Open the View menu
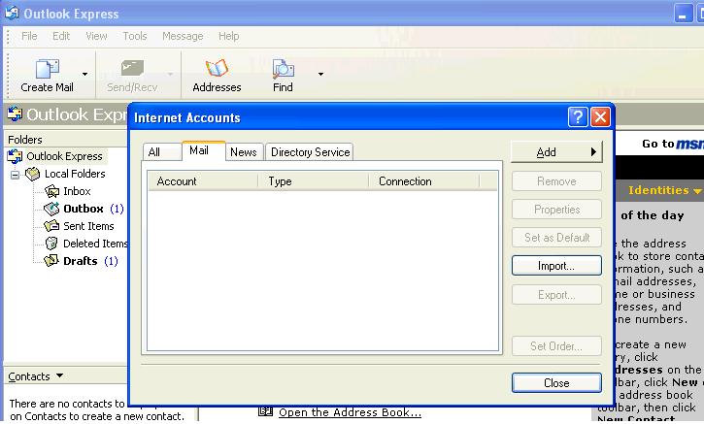The image size is (704, 424). point(96,36)
